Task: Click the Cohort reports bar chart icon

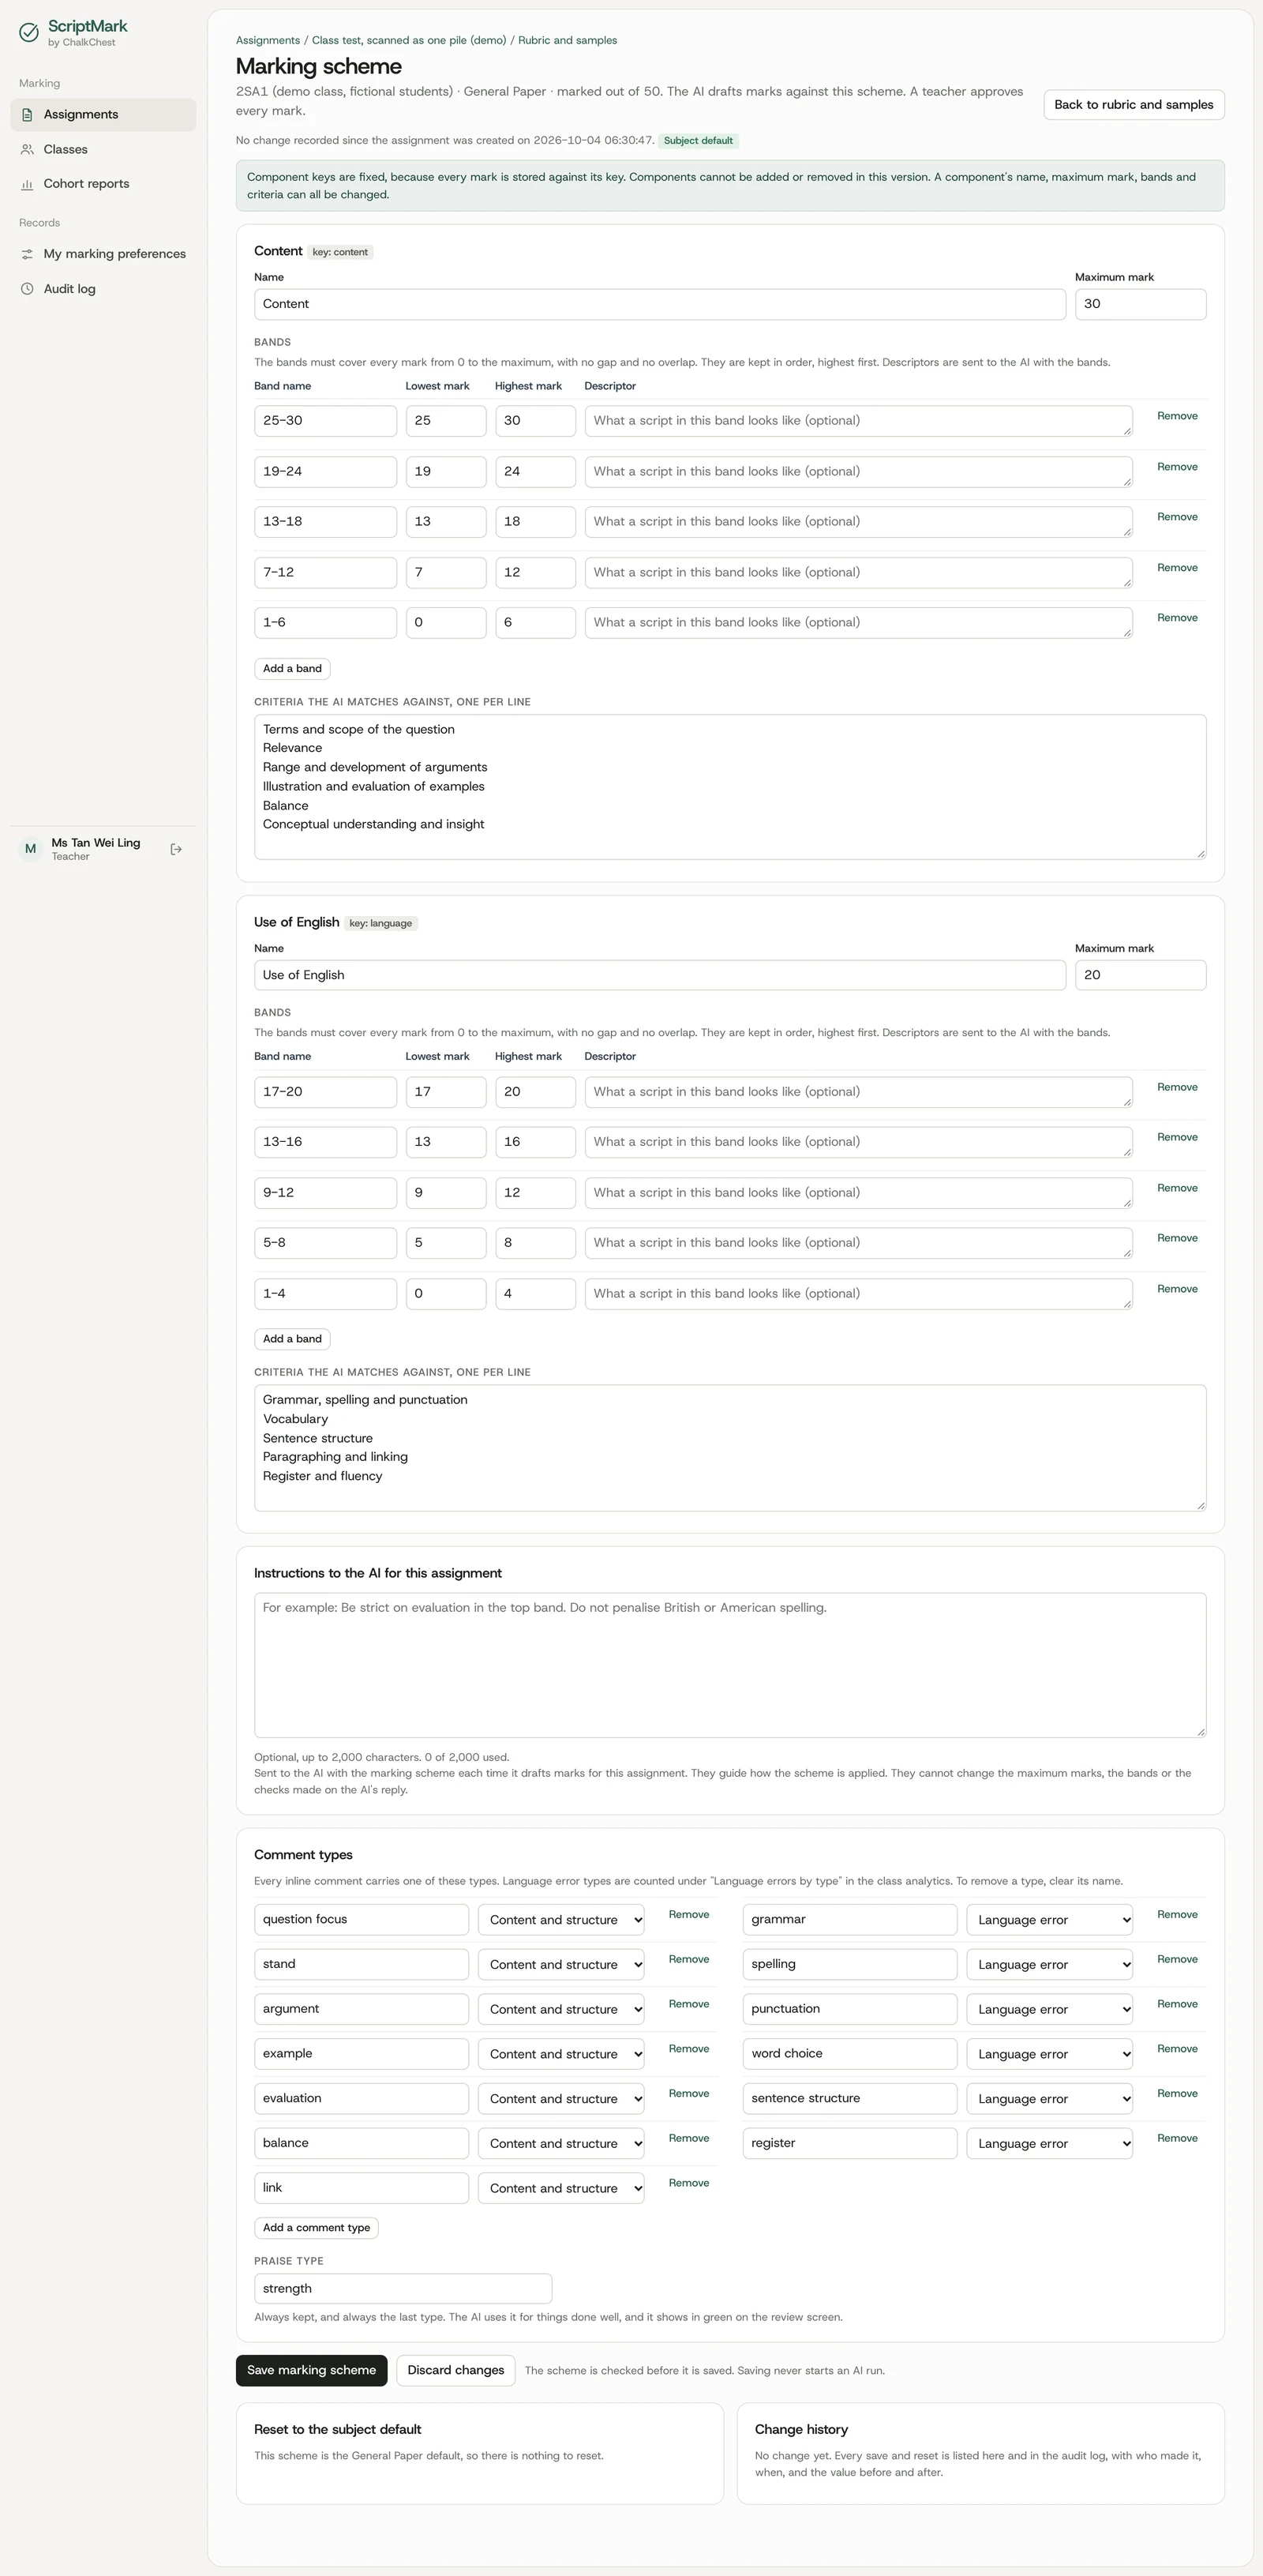Action: click(x=27, y=184)
